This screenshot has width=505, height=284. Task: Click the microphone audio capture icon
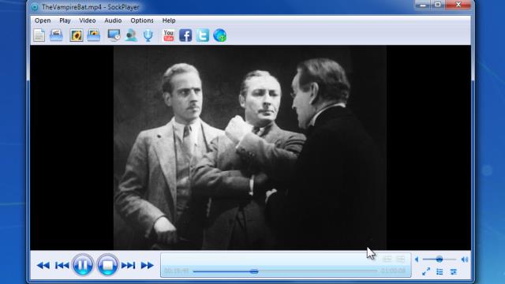148,35
